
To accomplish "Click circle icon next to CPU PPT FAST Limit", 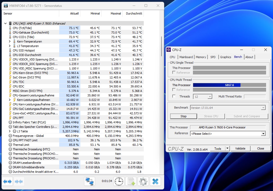I will (x=10, y=140).
